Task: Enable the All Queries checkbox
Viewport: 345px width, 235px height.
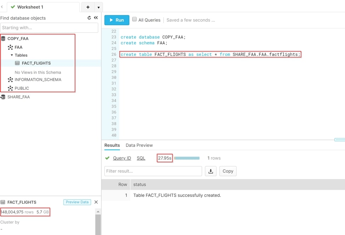Action: 135,19
